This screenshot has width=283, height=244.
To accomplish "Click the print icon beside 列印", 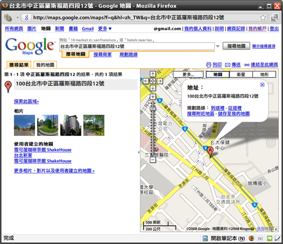I will click(209, 65).
